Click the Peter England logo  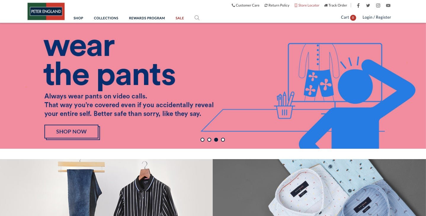tap(46, 12)
